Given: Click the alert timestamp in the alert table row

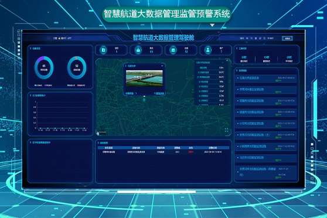Looking at the screenshot, I should pyautogui.click(x=213, y=152).
